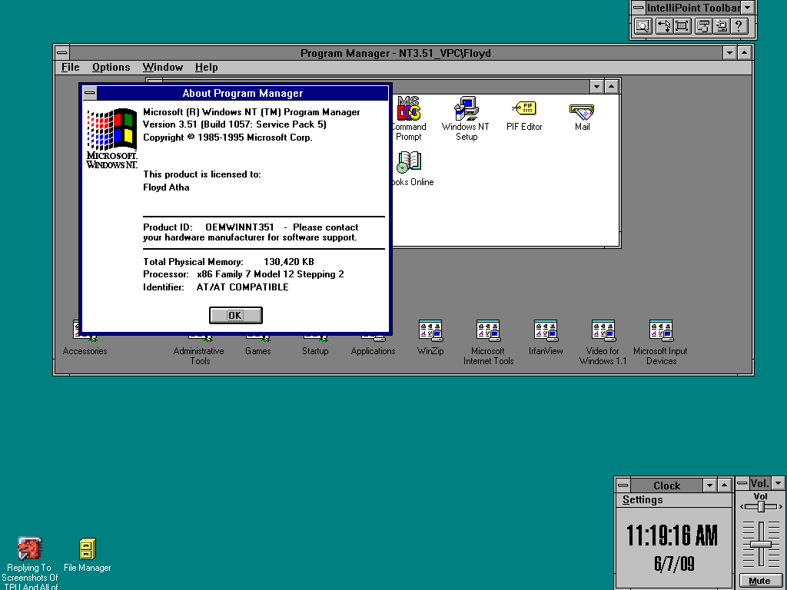This screenshot has width=787, height=590.
Task: Click the vertical volume slider handle
Action: coord(760,544)
